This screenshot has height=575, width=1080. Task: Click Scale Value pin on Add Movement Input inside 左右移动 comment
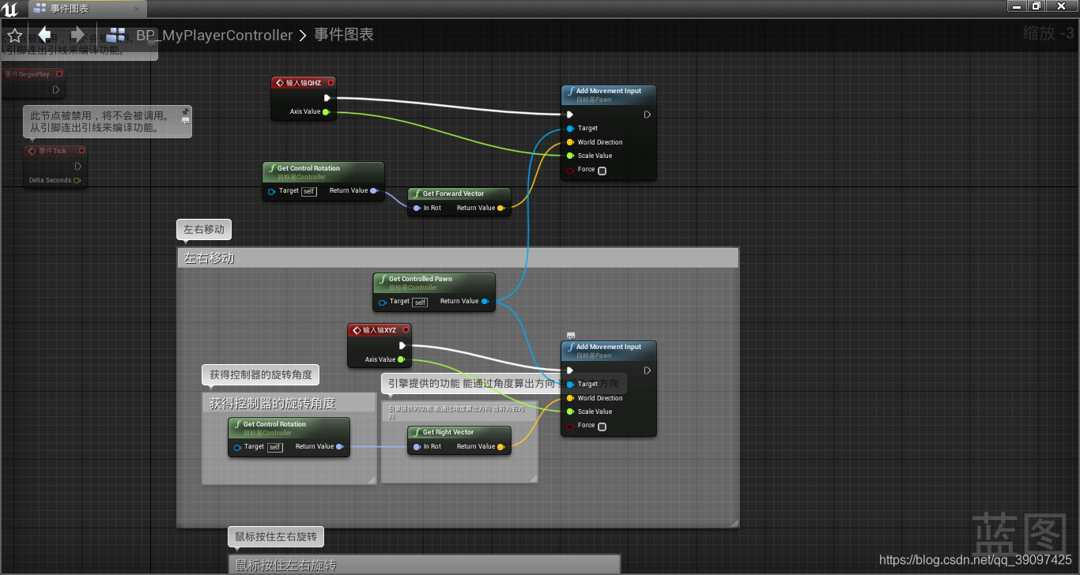(x=570, y=412)
